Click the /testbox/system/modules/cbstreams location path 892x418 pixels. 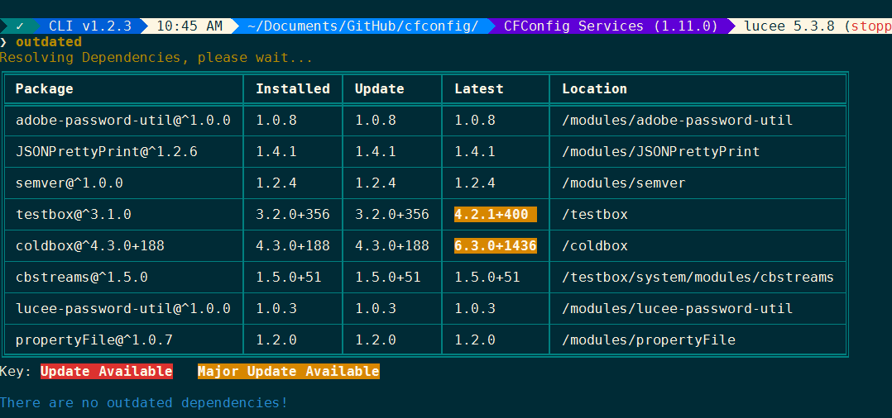click(x=698, y=278)
